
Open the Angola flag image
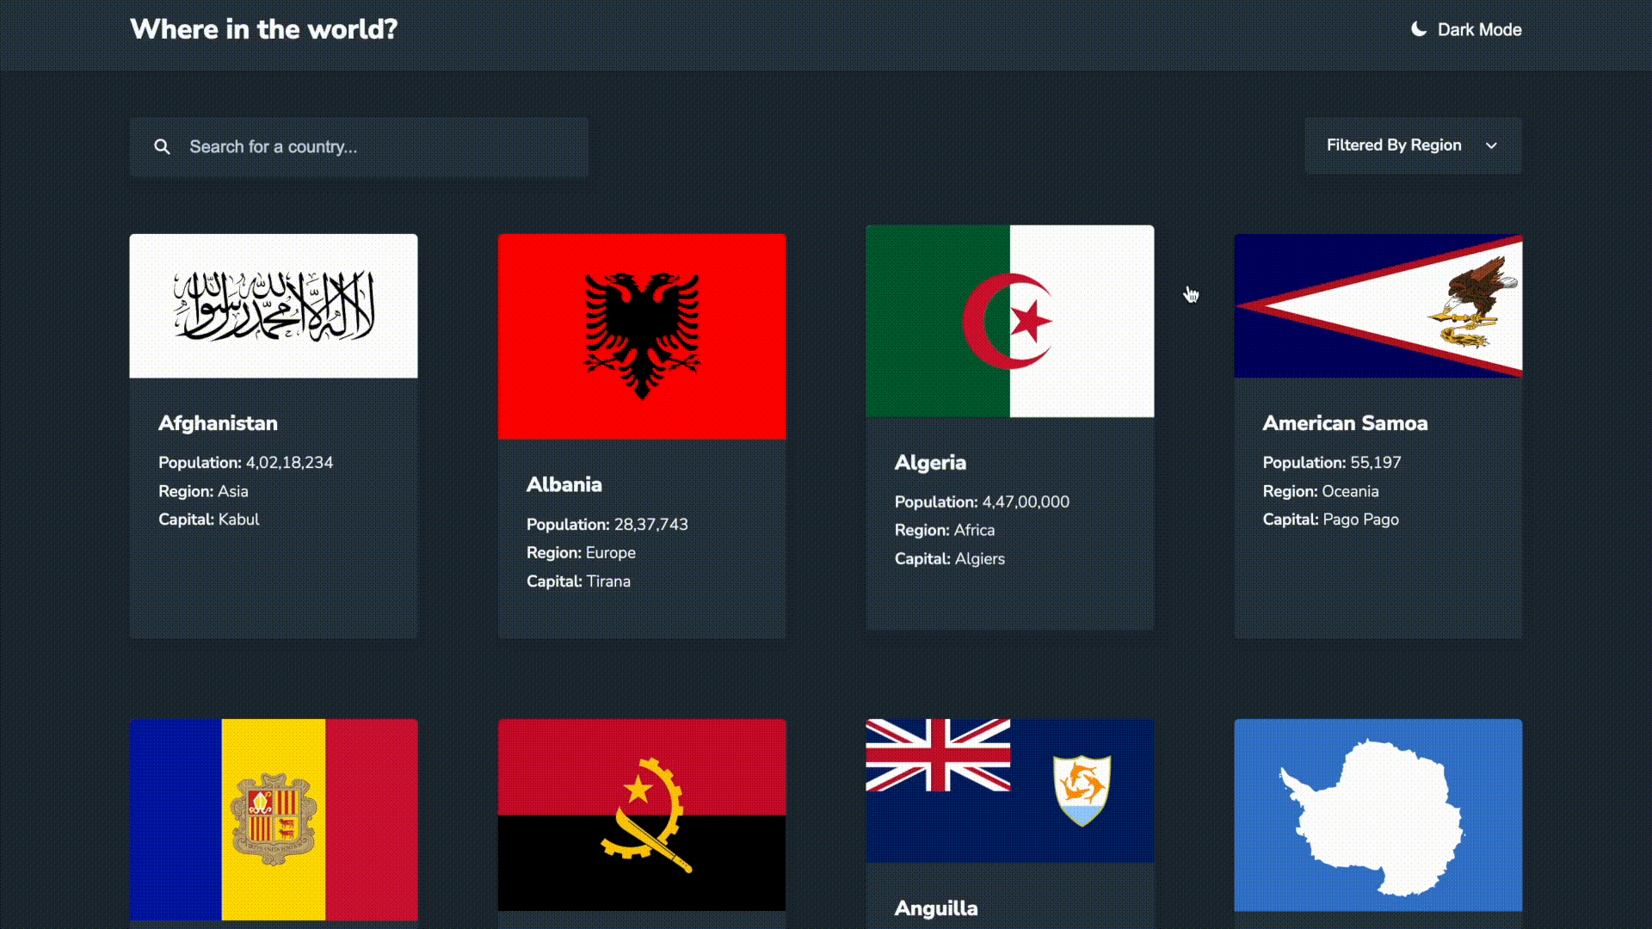(642, 815)
